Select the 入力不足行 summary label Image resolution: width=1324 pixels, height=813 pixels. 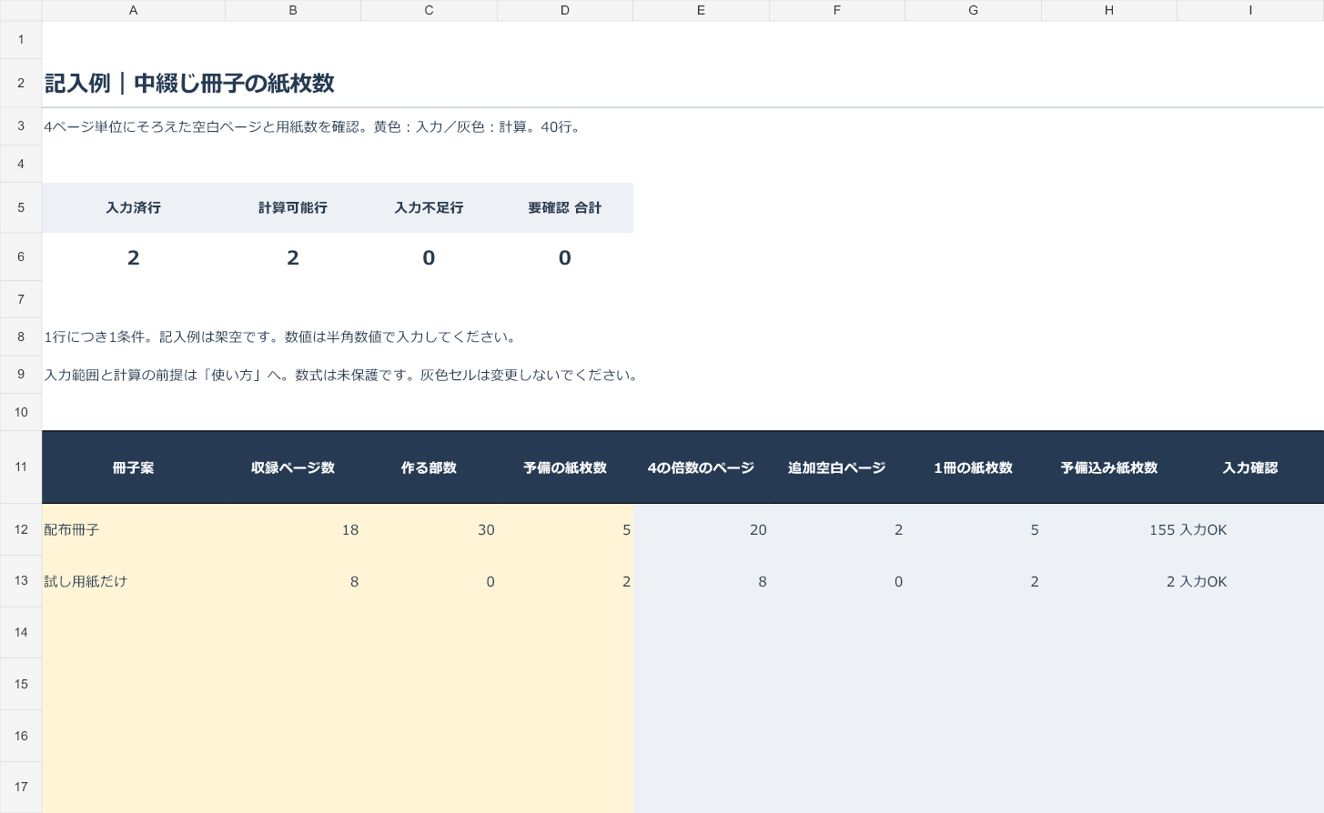(x=429, y=208)
